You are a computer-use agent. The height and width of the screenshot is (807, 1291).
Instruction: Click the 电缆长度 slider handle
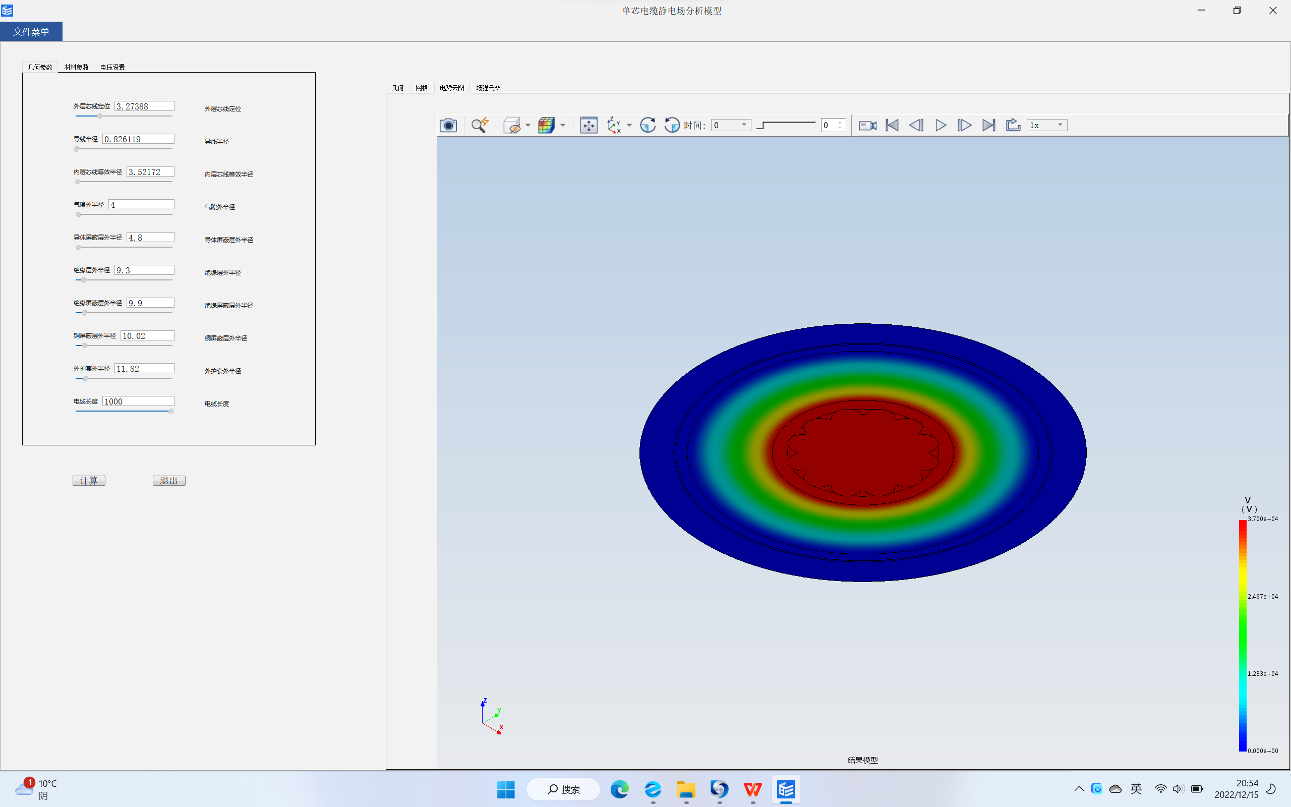pos(171,411)
